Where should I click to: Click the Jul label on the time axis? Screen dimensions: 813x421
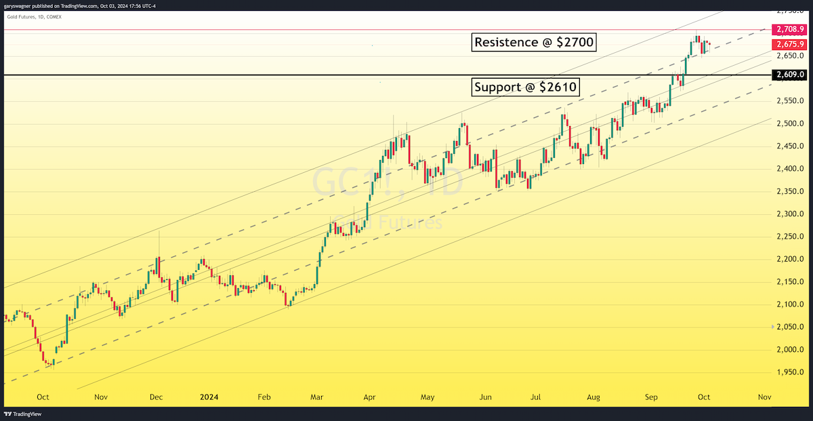tap(536, 397)
